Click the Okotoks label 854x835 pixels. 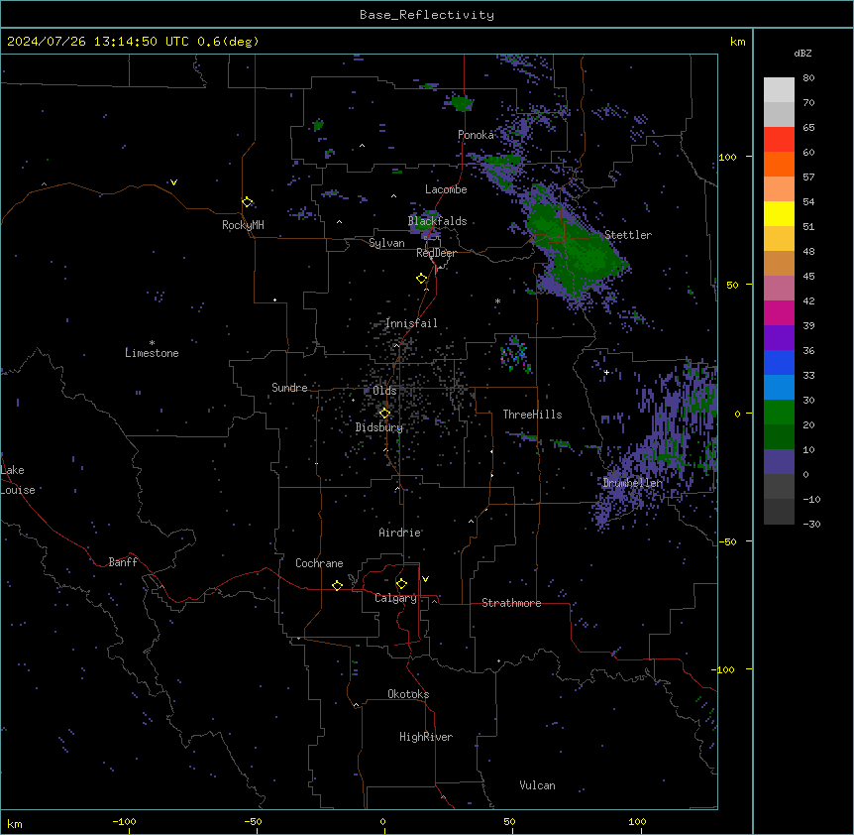click(408, 694)
